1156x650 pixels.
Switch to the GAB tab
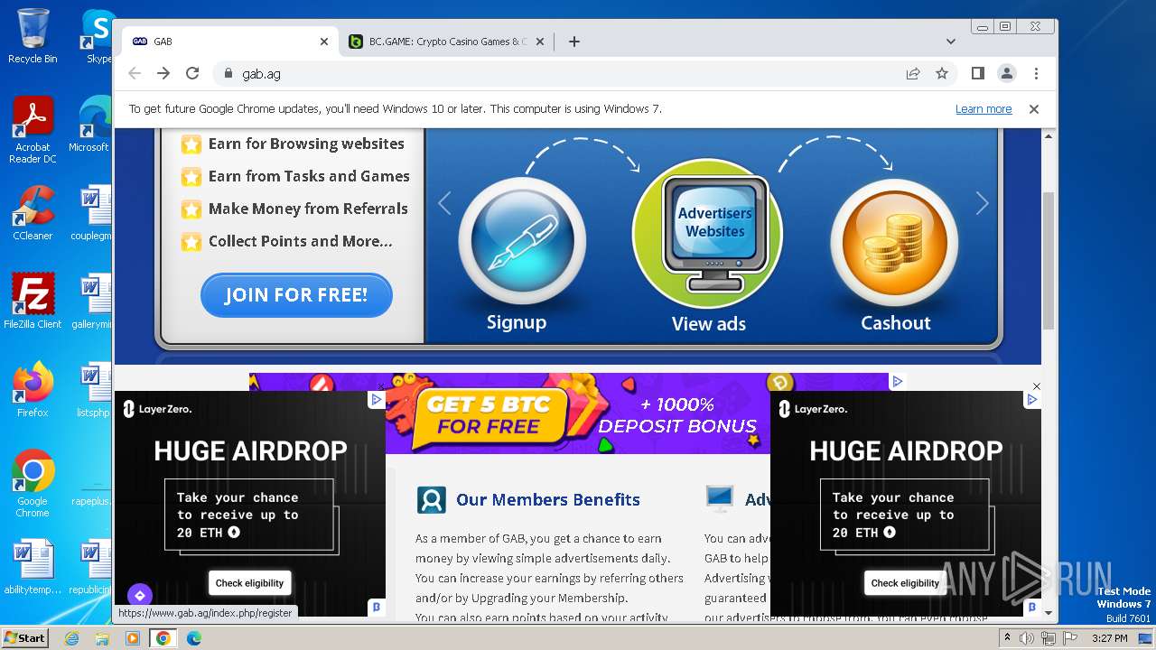pos(231,42)
